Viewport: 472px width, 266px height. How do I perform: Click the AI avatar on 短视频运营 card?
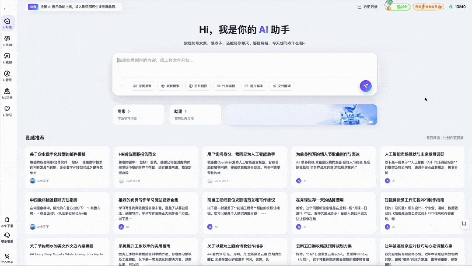point(388,227)
